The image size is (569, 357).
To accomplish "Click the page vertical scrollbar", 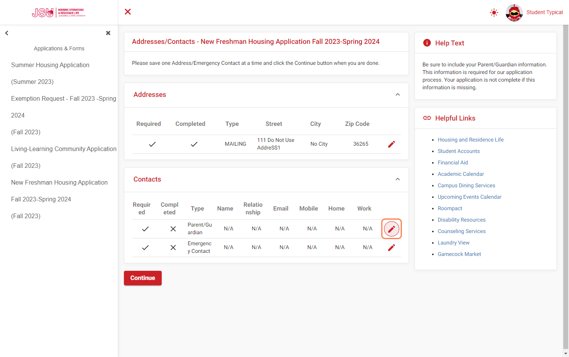I will pos(566,187).
